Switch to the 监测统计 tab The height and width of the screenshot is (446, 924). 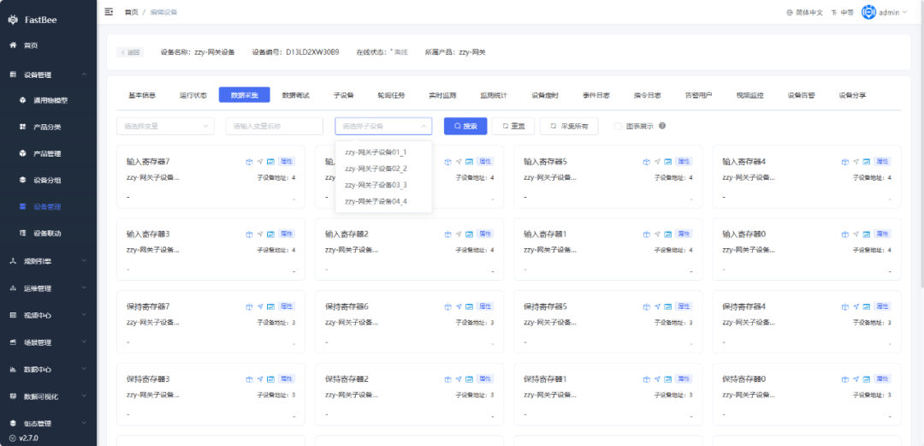coord(494,95)
